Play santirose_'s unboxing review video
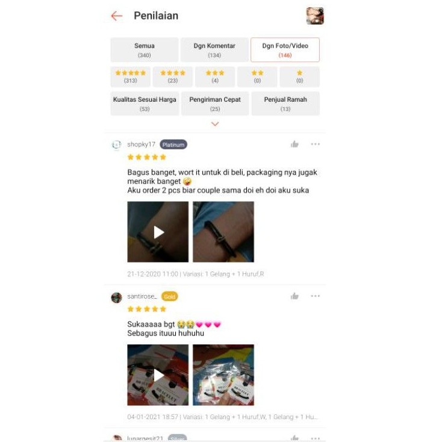The width and height of the screenshot is (442, 442). 158,375
